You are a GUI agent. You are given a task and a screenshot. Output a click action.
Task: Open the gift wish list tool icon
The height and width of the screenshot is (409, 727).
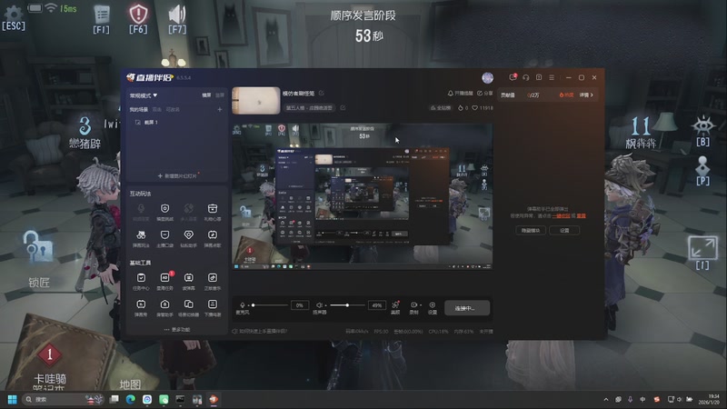(213, 209)
